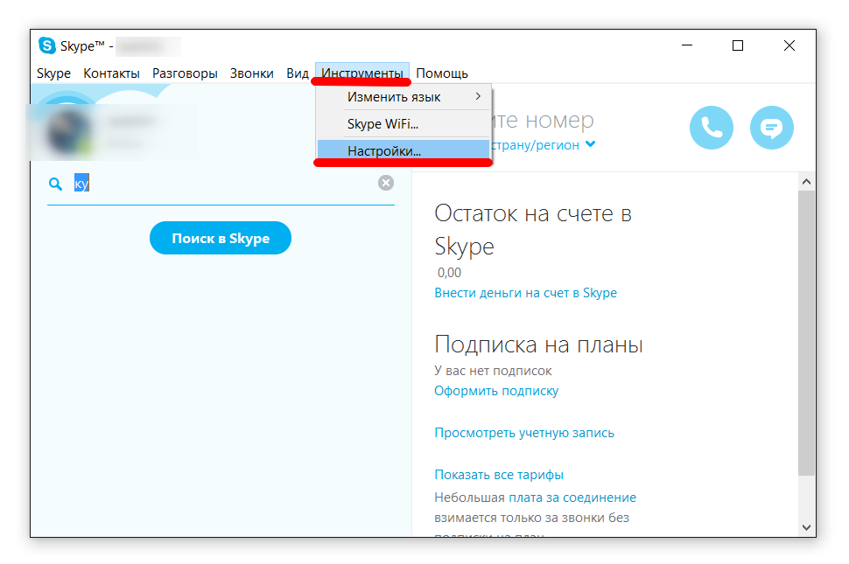Open Просмотреть учетную запись link
Screen dimensions: 849x564
pos(524,433)
